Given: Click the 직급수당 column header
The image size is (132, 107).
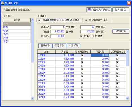Looking at the screenshot, I should tap(100, 52).
